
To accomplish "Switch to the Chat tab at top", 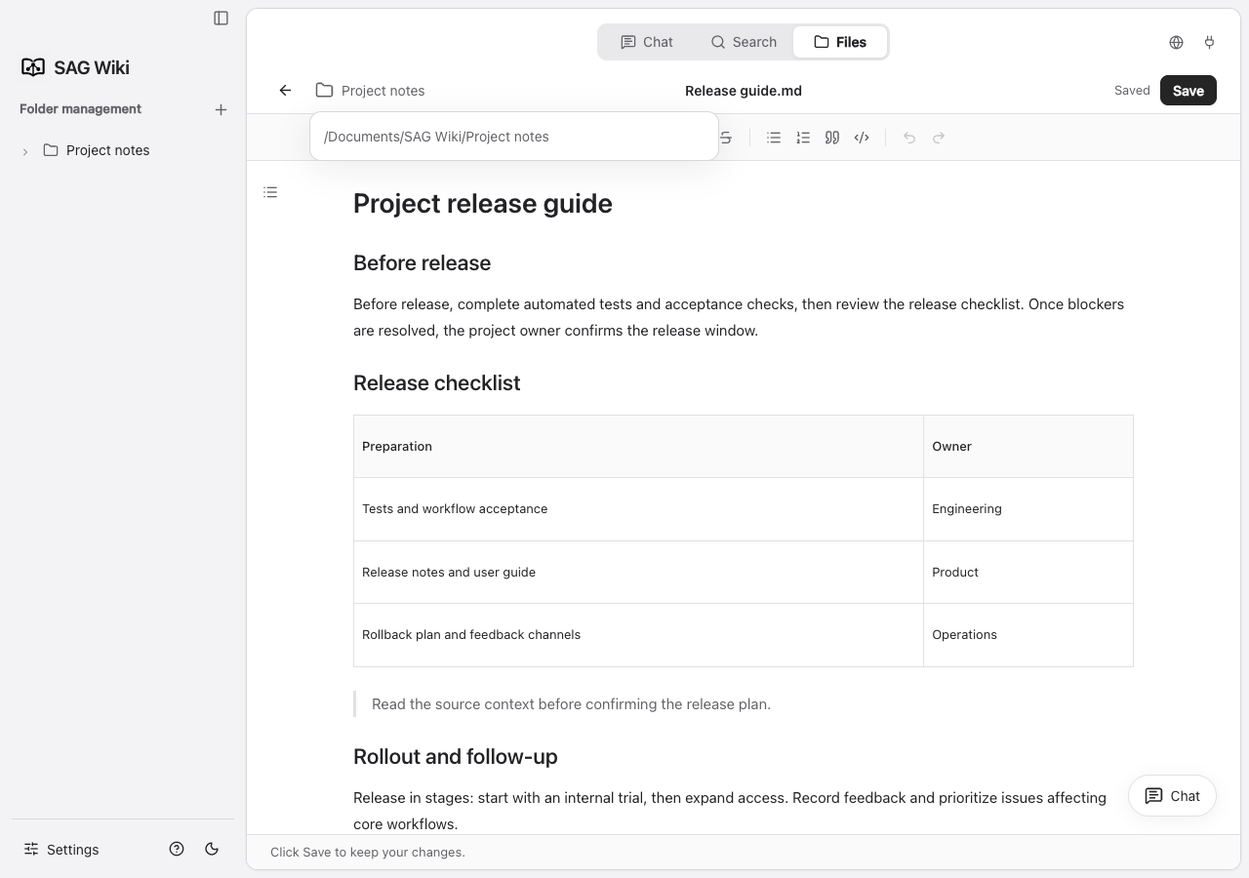I will pyautogui.click(x=647, y=42).
